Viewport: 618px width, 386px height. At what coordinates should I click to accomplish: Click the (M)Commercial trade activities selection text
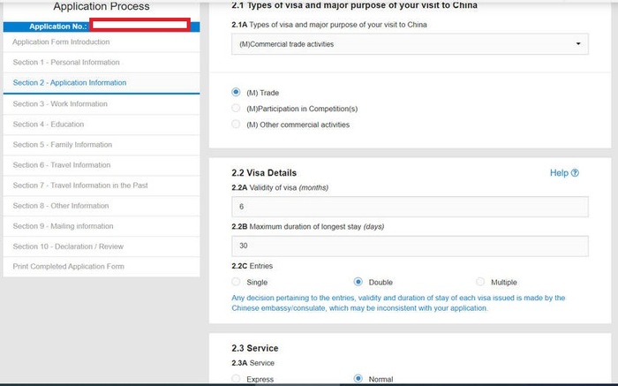point(287,44)
